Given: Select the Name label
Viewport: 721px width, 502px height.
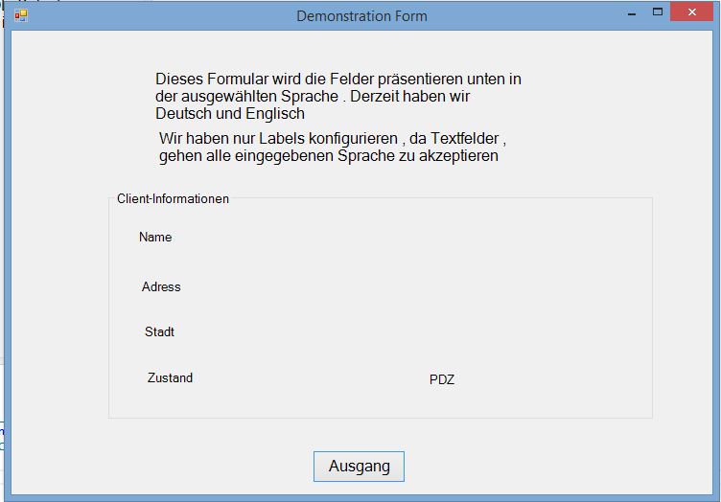Looking at the screenshot, I should point(155,238).
